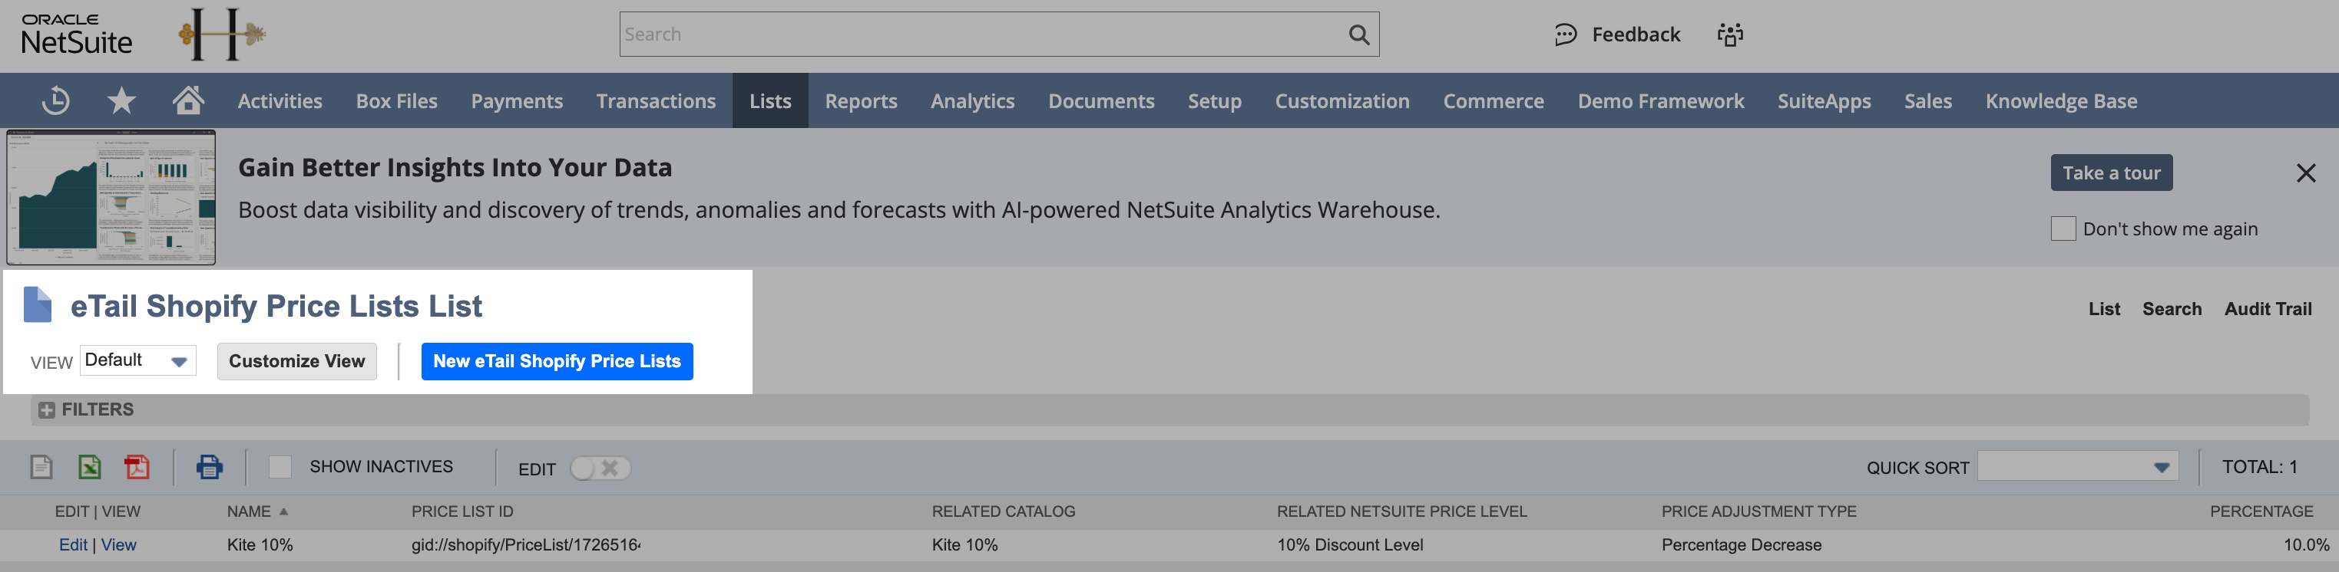Viewport: 2339px width, 572px height.
Task: Click Kite 10% in Related Catalog column
Action: (964, 545)
